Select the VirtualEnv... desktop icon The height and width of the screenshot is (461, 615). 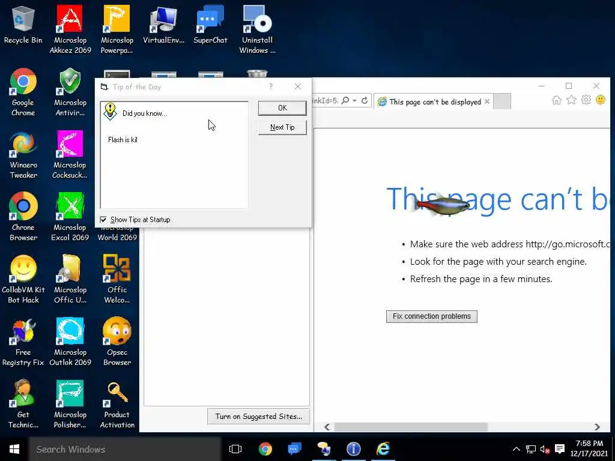click(x=163, y=24)
